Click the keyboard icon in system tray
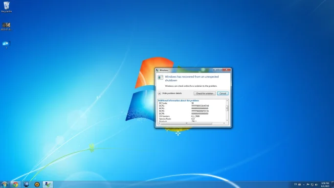The height and width of the screenshot is (188, 334). 299,185
